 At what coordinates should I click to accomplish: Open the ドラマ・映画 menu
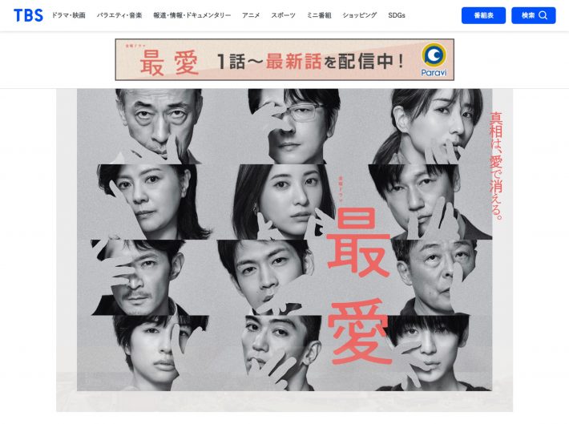point(69,15)
